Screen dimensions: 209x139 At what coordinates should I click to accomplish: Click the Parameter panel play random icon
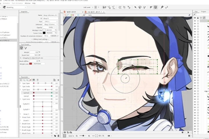pos(21,80)
